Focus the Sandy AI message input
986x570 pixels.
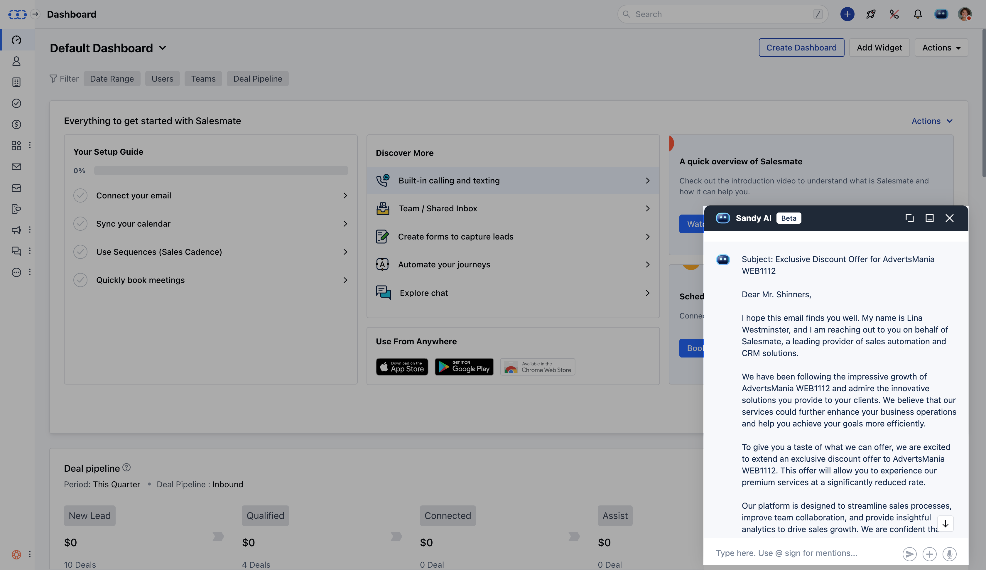[806, 553]
